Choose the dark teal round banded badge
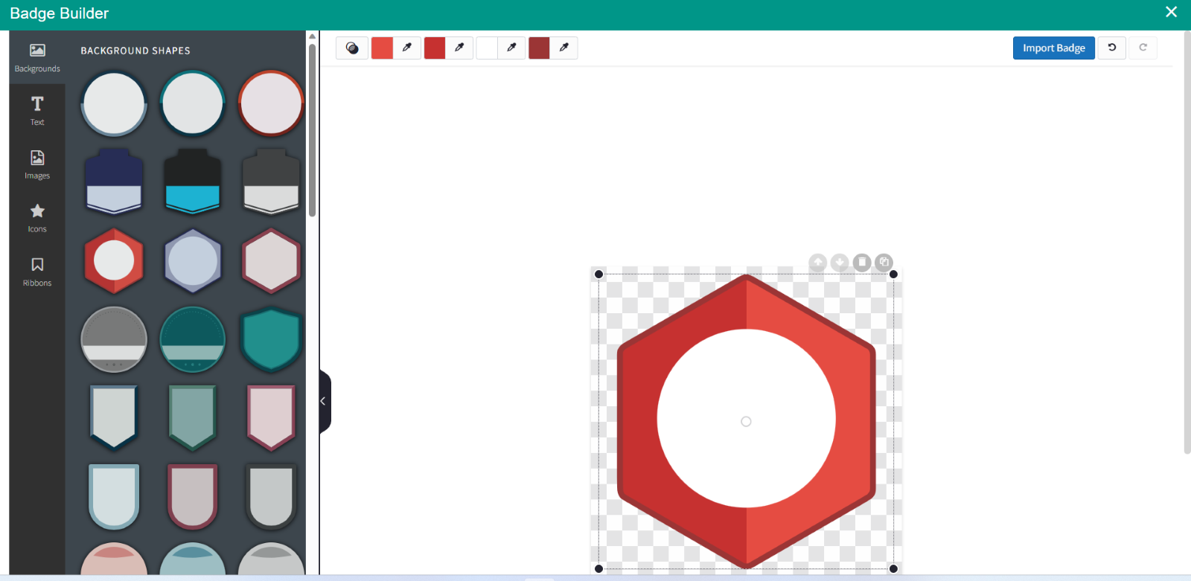Viewport: 1191px width, 581px height. [193, 339]
